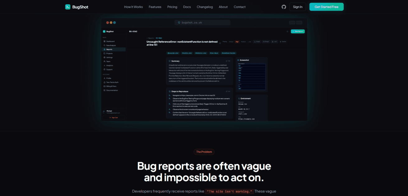Open the Projects section in the sidebar
This screenshot has height=196, width=408.
click(111, 53)
